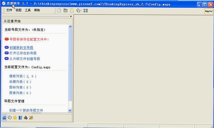Click the 导图将保存在配置文件中！ warning text
214x128 pixels.
(29, 39)
